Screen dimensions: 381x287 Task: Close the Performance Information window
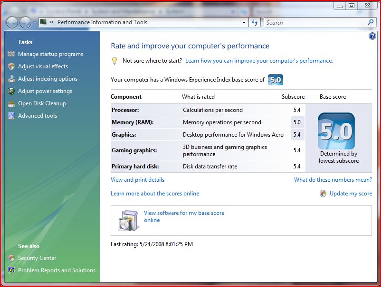(x=367, y=6)
